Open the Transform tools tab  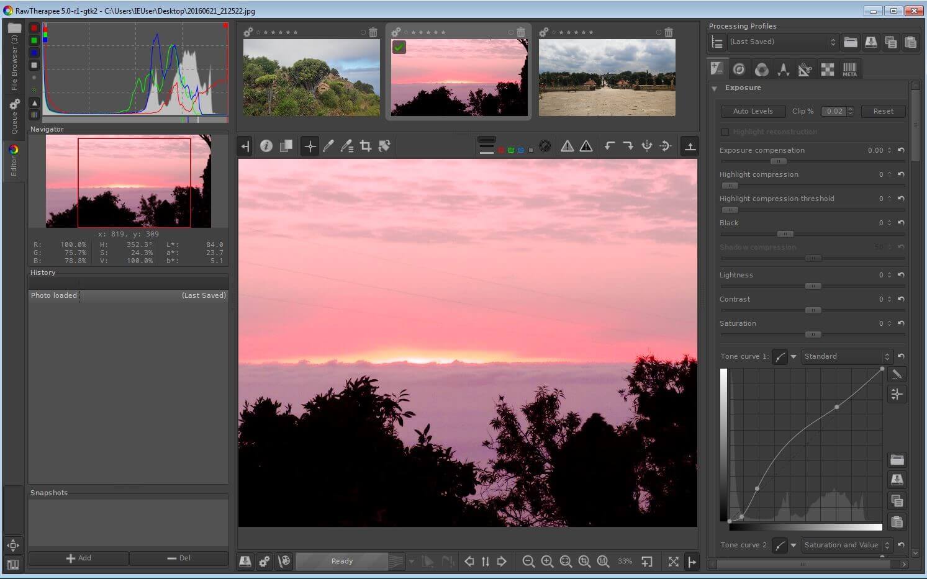click(x=805, y=69)
